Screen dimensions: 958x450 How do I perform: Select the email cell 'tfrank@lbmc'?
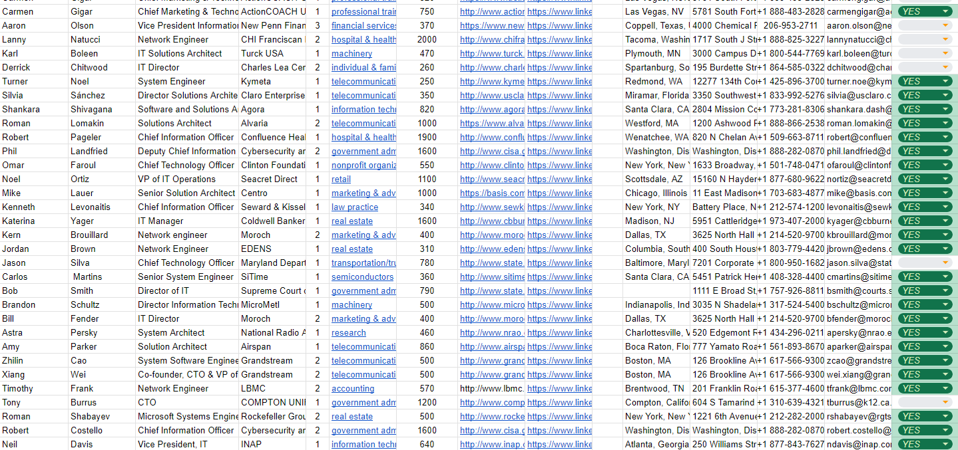coord(857,388)
